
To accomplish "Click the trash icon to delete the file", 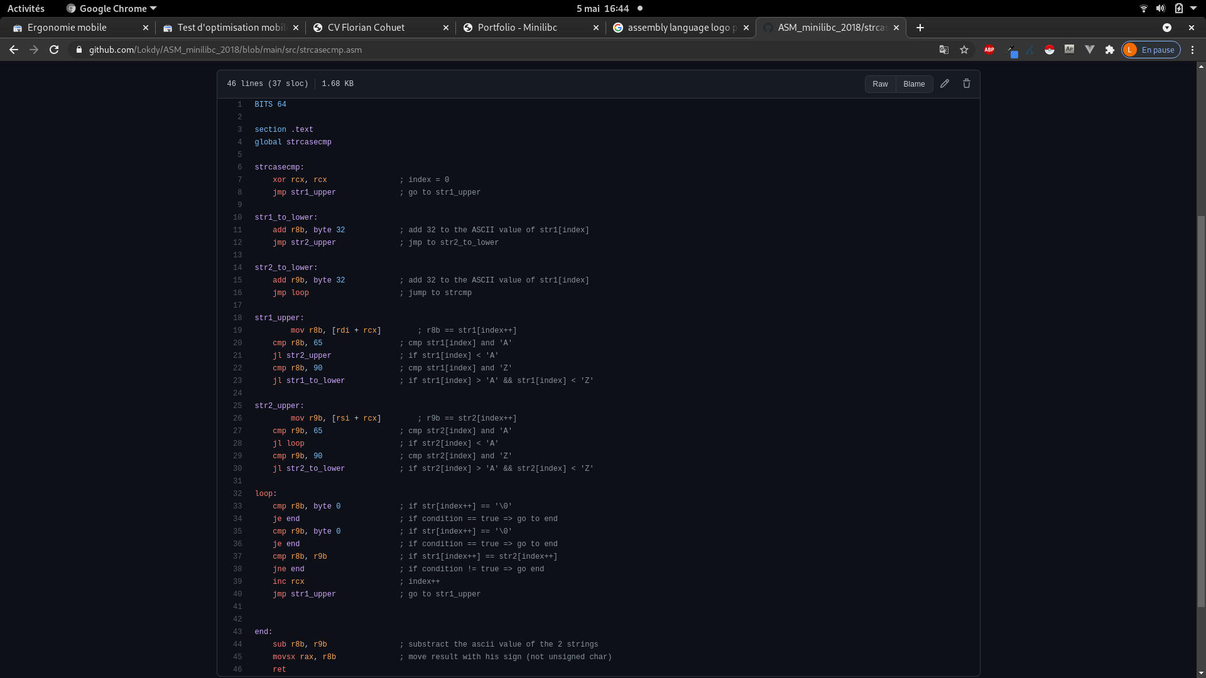I will tap(967, 83).
